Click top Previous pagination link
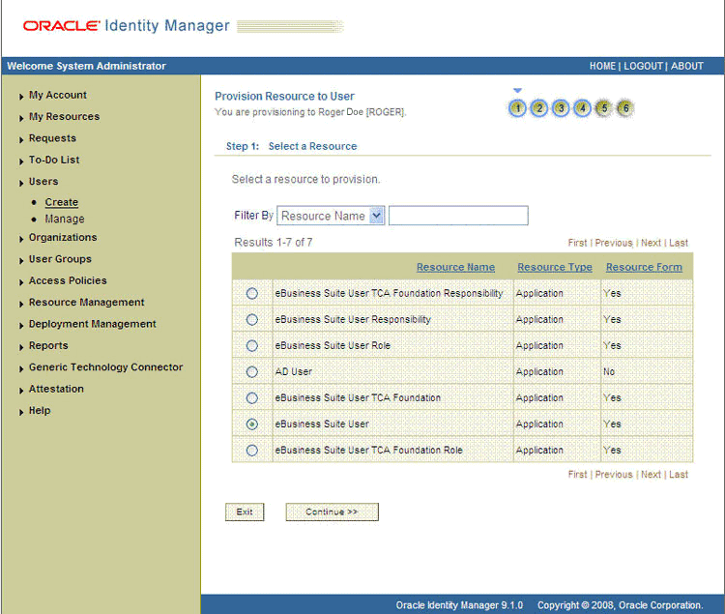Screen dimensions: 725x614 click(614, 243)
